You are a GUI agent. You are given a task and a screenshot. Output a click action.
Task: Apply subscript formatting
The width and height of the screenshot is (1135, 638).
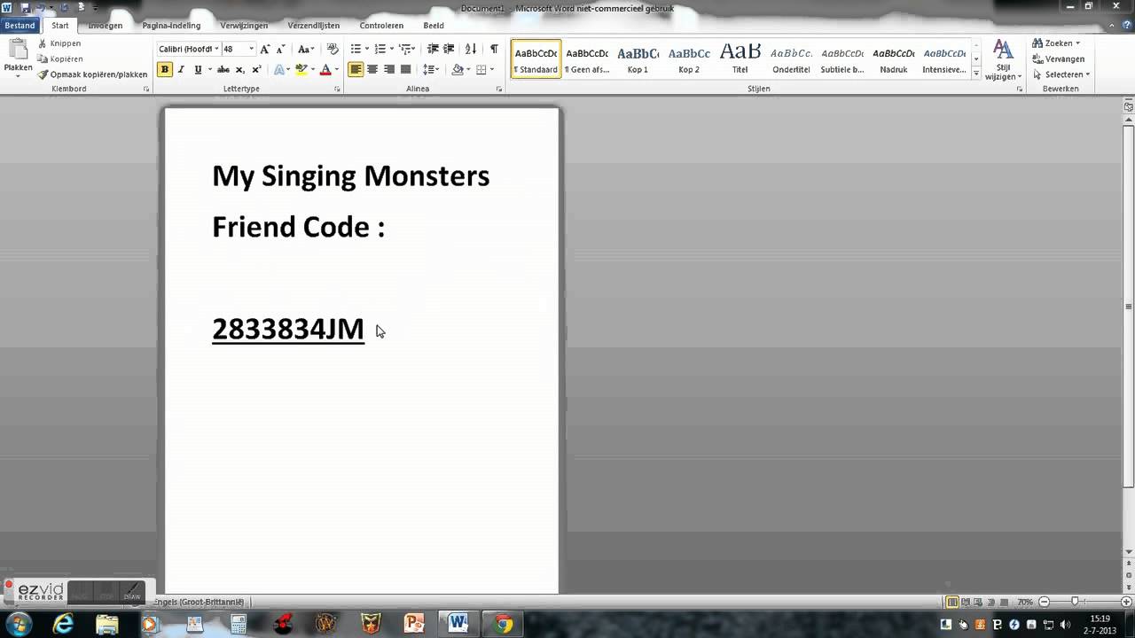coord(239,70)
